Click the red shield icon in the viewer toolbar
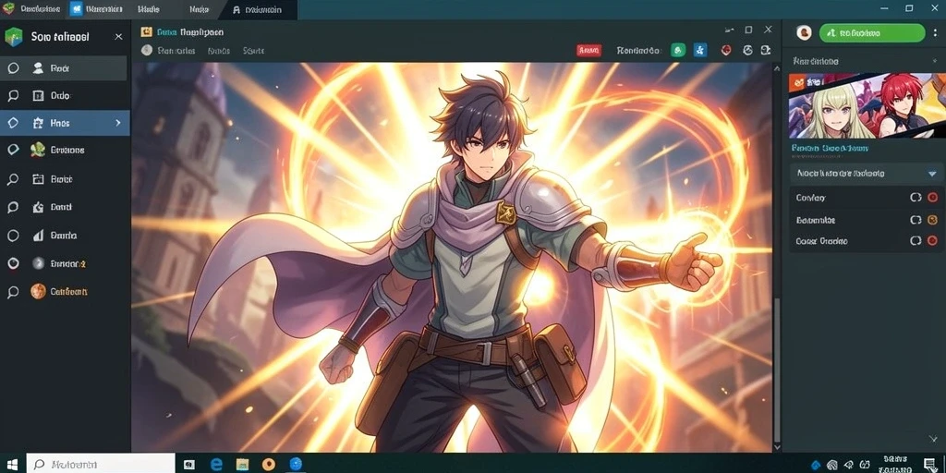The height and width of the screenshot is (473, 946). click(x=727, y=51)
